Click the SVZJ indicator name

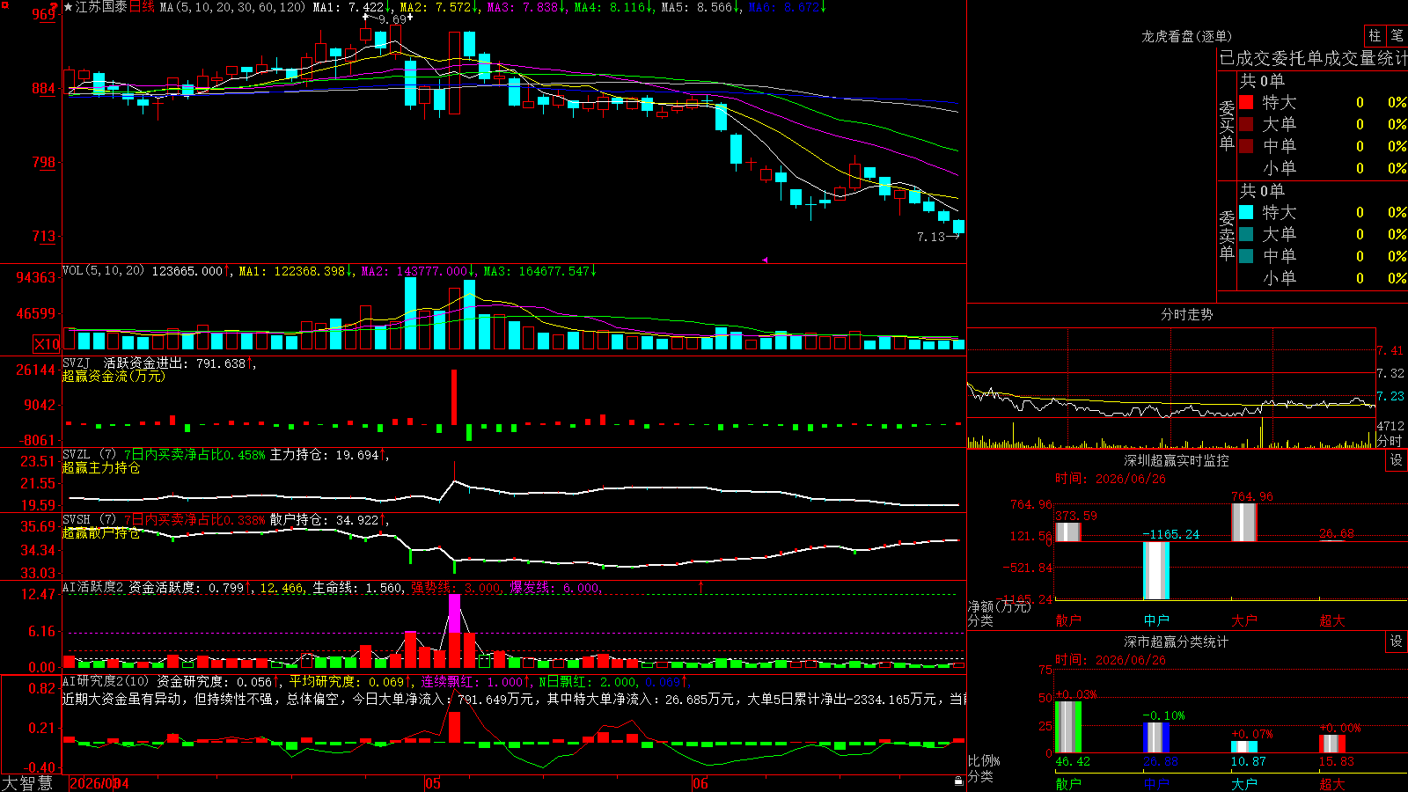(77, 363)
